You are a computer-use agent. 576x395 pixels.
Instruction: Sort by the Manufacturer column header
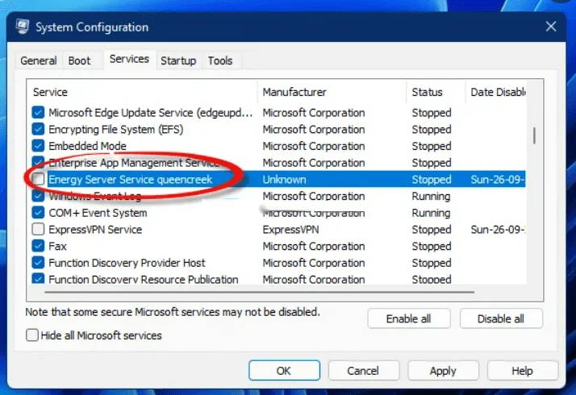click(332, 92)
